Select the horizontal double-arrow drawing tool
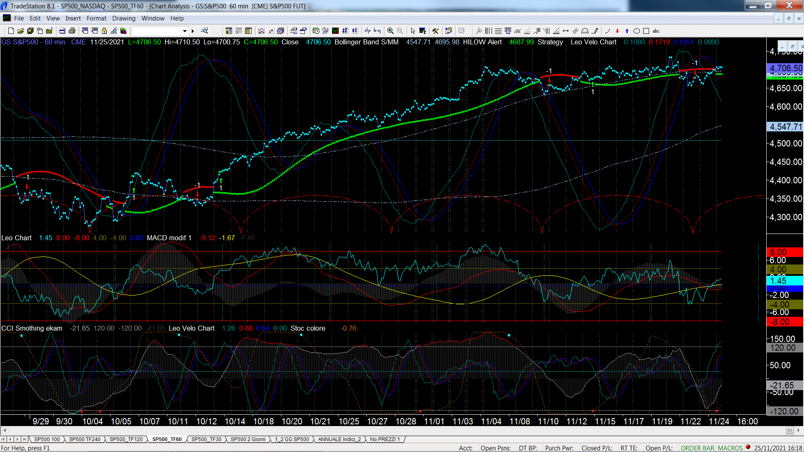 click(566, 31)
